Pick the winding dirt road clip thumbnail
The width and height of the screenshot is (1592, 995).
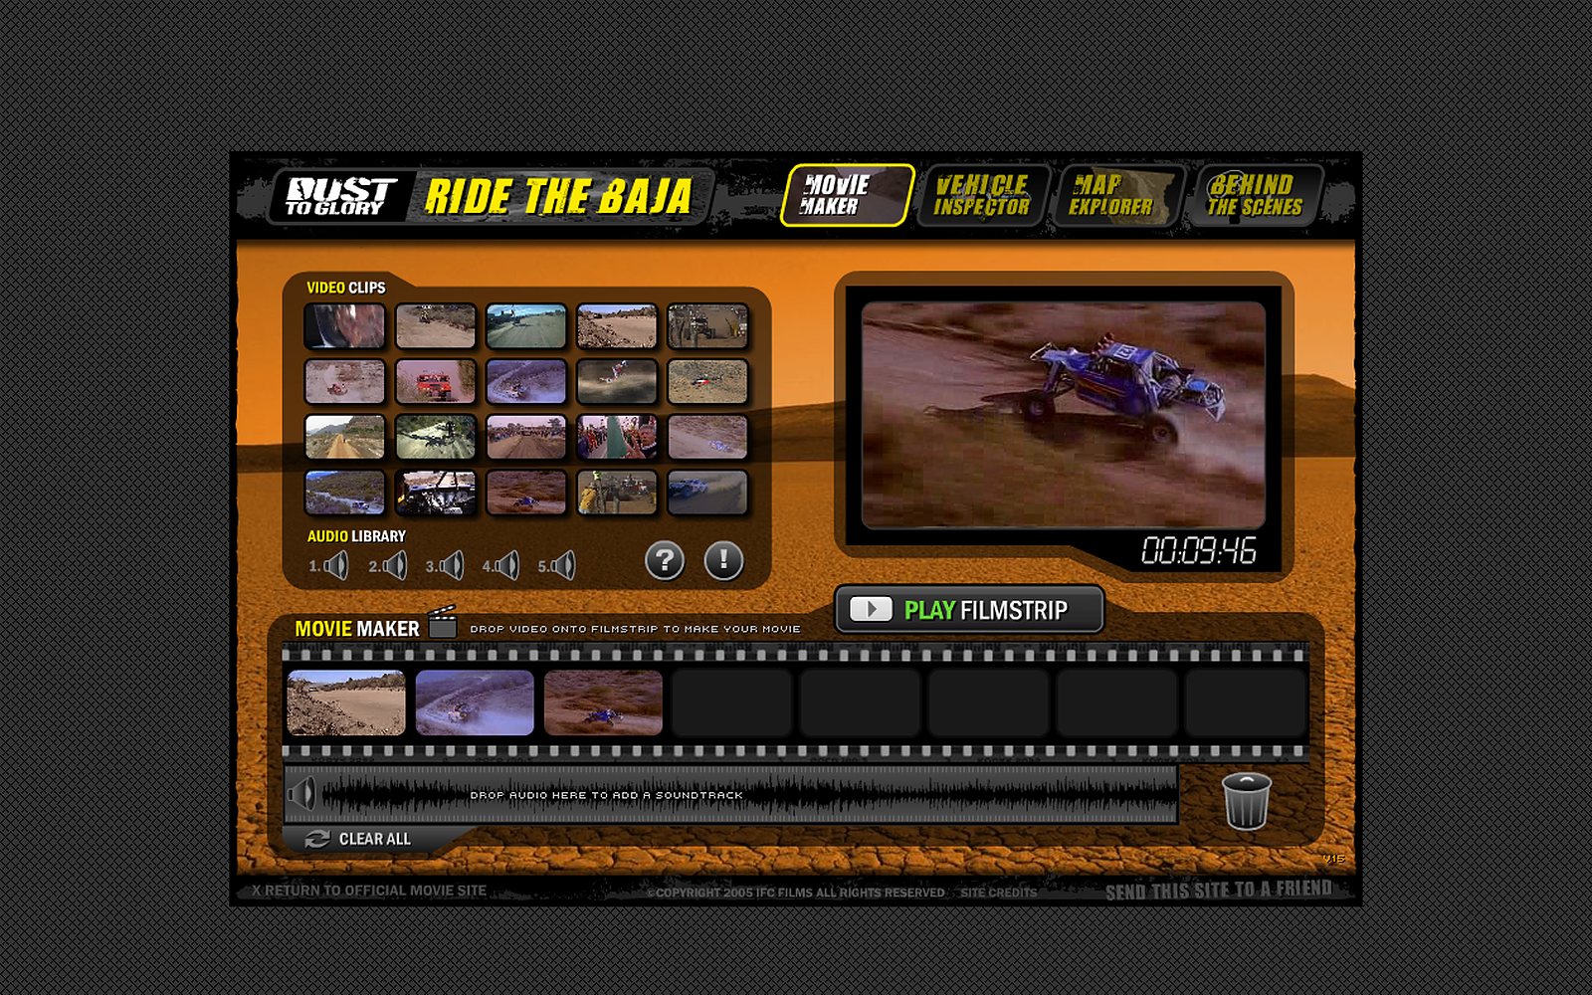pos(345,437)
